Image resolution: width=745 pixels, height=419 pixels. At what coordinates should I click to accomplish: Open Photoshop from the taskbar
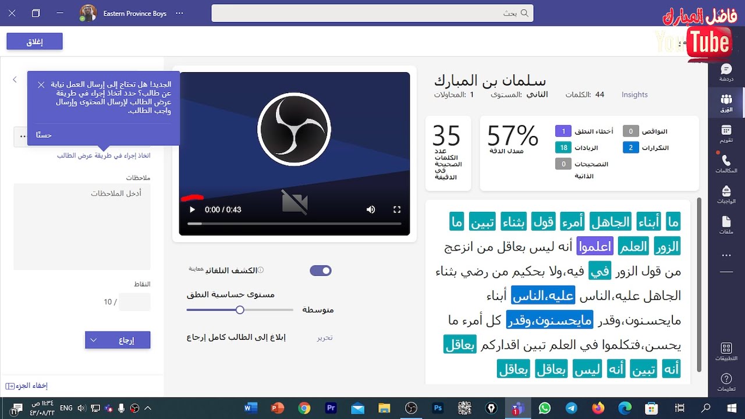[x=438, y=408]
